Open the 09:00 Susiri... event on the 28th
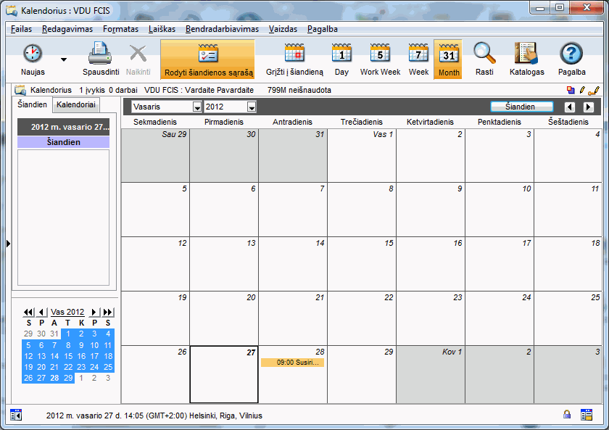The image size is (609, 430). pyautogui.click(x=292, y=362)
